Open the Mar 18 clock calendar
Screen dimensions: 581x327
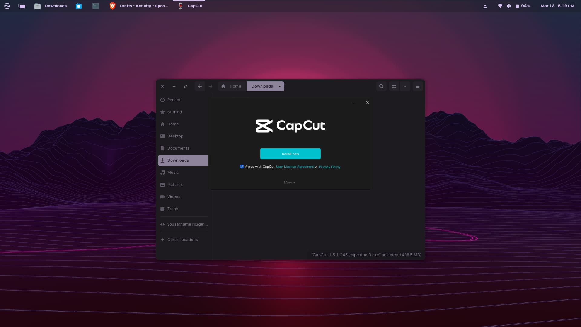click(x=557, y=6)
